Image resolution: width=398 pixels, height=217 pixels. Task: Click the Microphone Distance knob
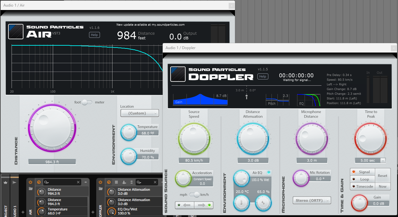[x=311, y=138]
